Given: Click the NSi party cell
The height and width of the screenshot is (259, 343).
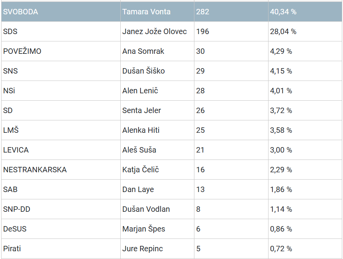Looking at the screenshot, I should (9, 91).
